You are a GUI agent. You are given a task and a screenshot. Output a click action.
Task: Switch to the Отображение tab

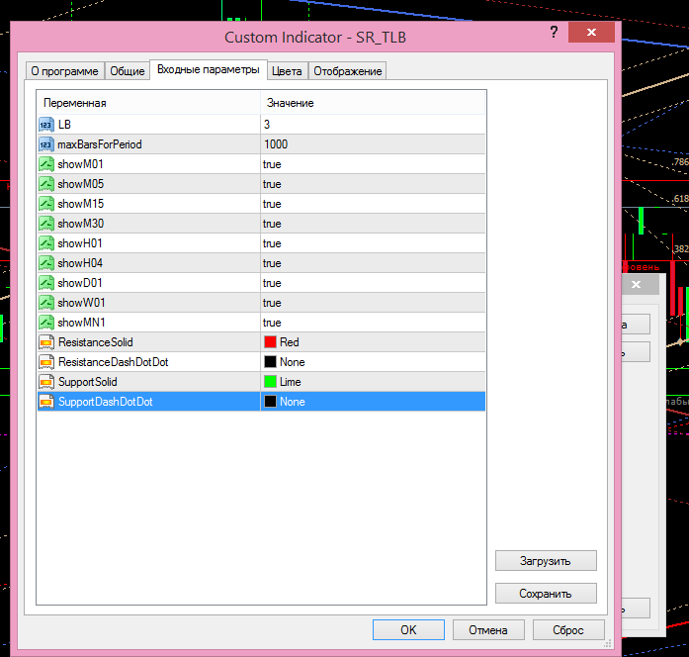(348, 71)
